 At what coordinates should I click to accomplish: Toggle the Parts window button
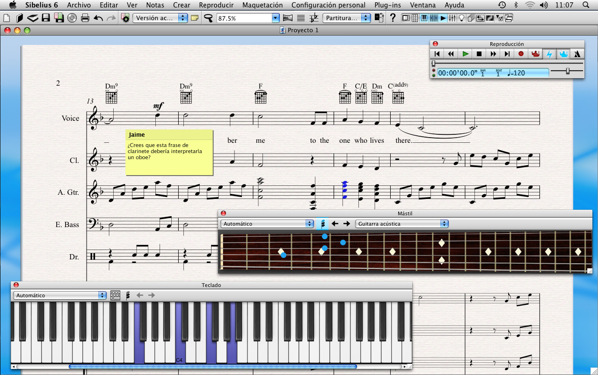pyautogui.click(x=471, y=18)
